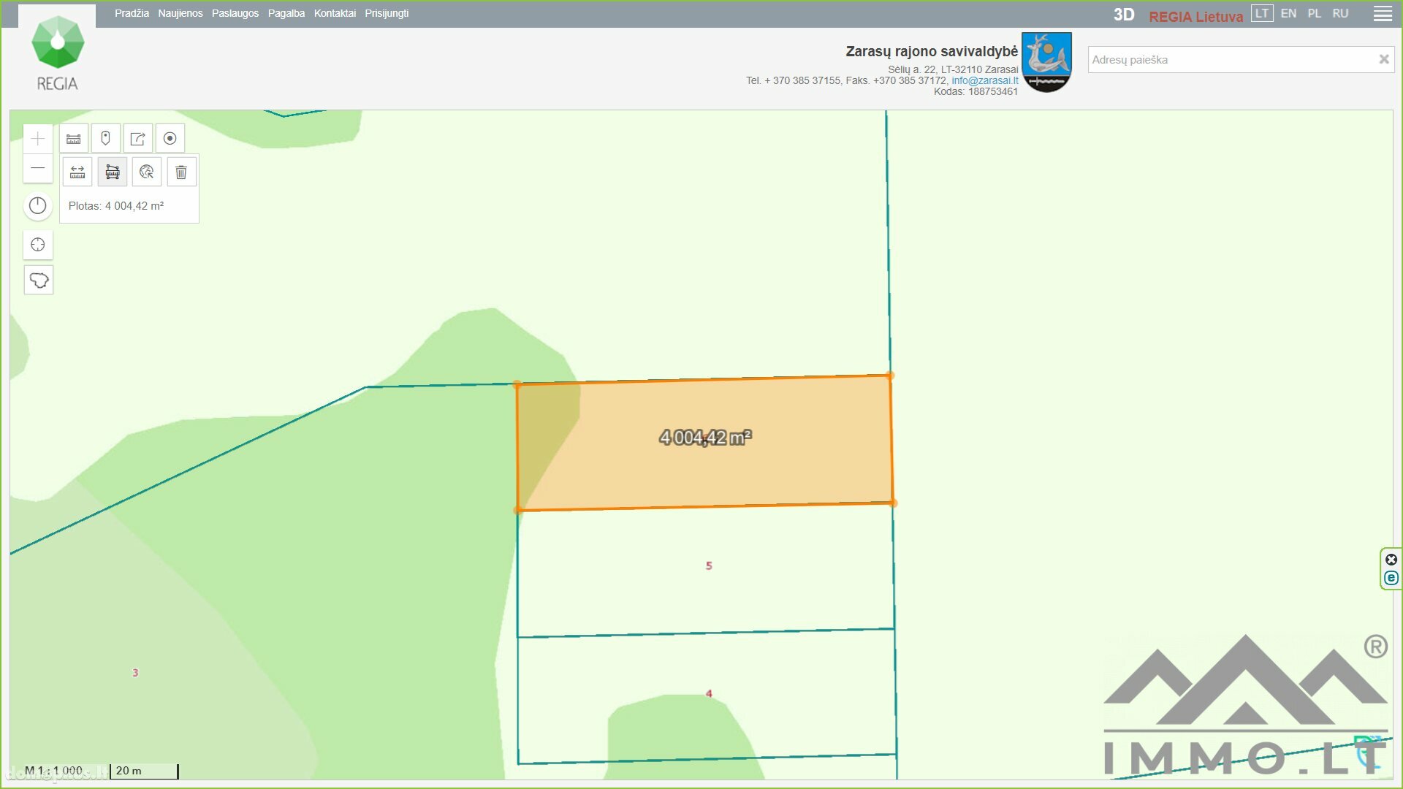Switch language to PL
Screen dimensions: 1403x789
coord(1315,13)
